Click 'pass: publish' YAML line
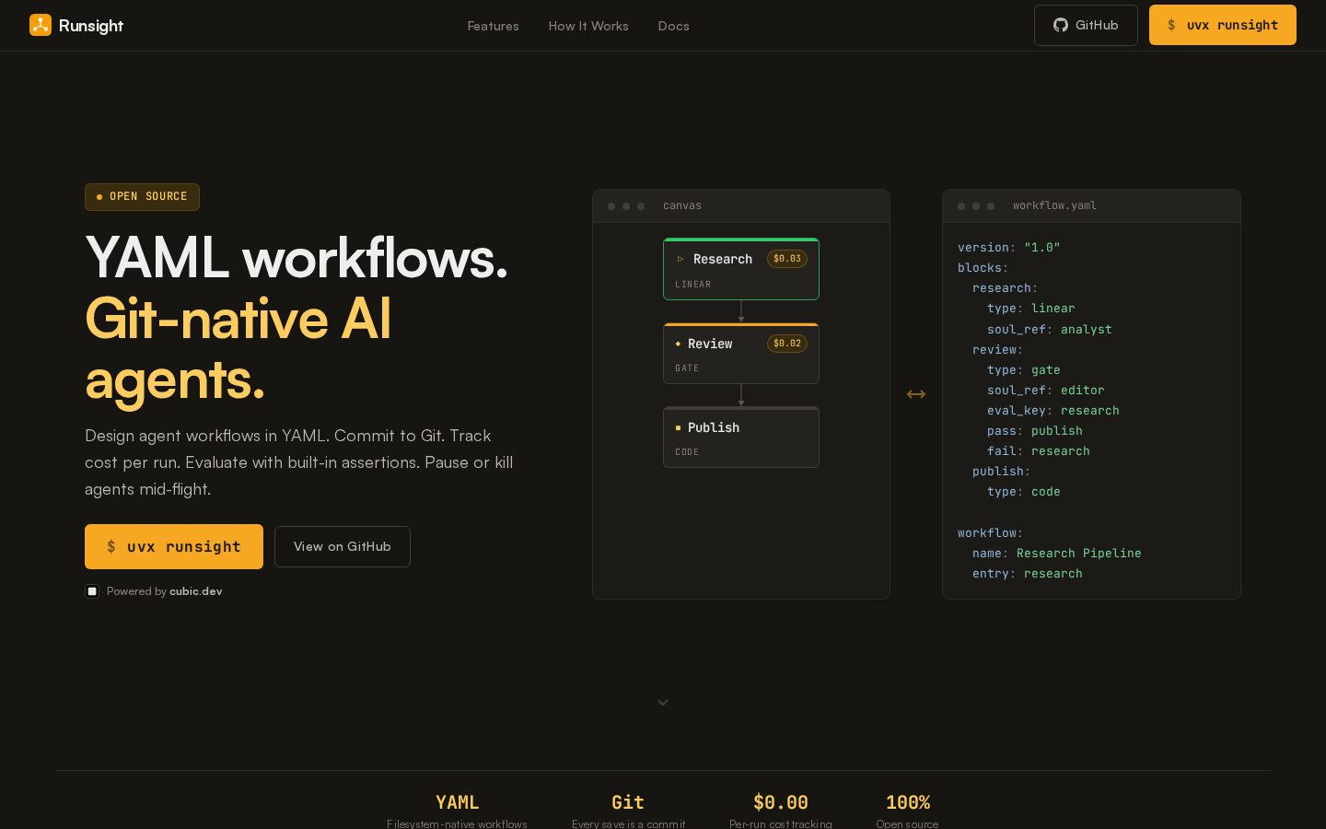 [x=1035, y=430]
